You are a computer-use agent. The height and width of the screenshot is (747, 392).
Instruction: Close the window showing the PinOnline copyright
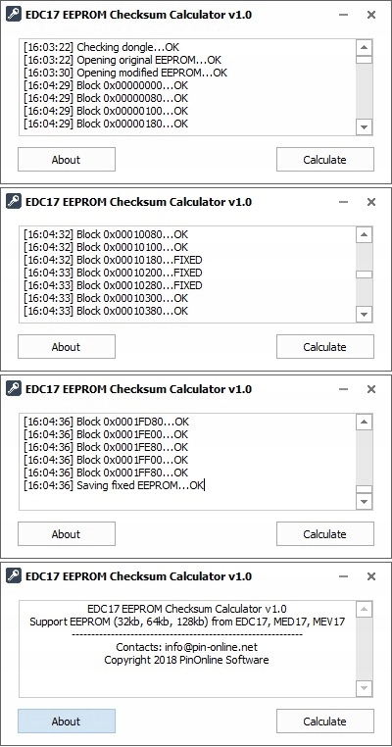click(x=371, y=576)
